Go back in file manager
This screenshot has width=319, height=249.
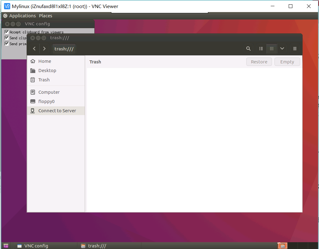point(34,49)
